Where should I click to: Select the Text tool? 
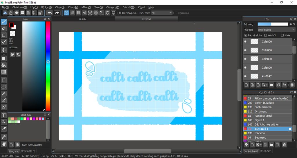[x=3, y=115]
